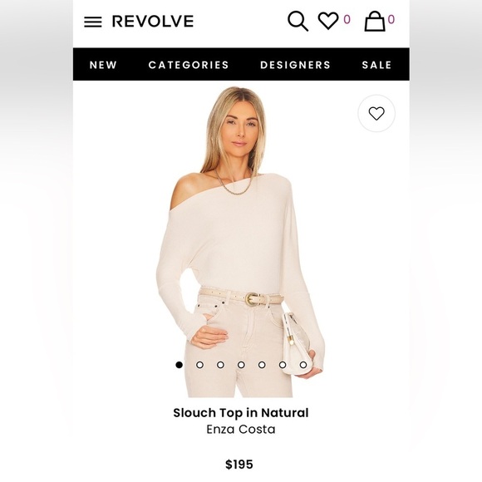The height and width of the screenshot is (482, 482).
Task: Select the last carousel dot
Action: point(303,365)
